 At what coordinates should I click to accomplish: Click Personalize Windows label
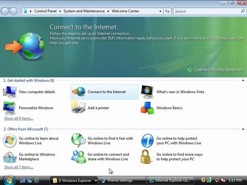click(x=36, y=108)
